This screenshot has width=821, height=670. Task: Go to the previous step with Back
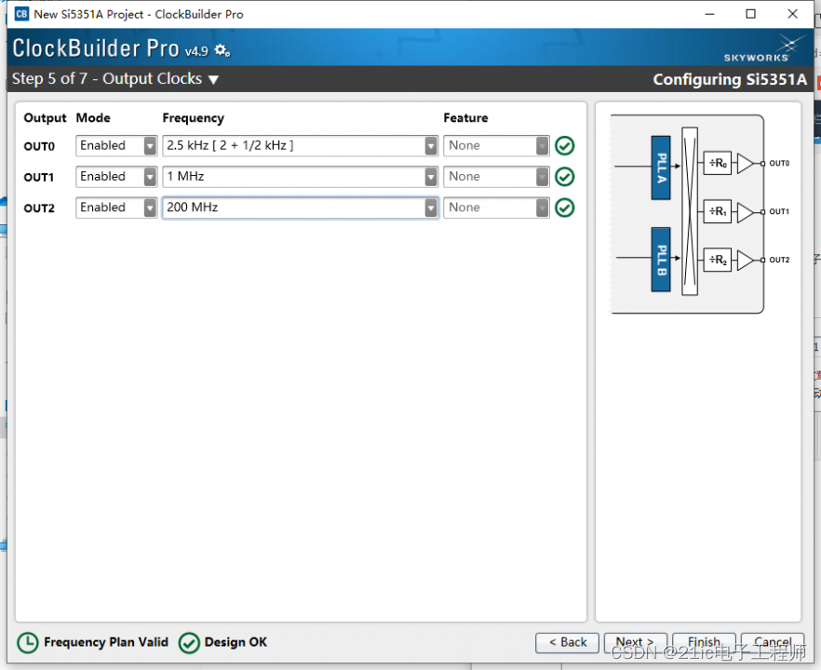click(x=567, y=643)
